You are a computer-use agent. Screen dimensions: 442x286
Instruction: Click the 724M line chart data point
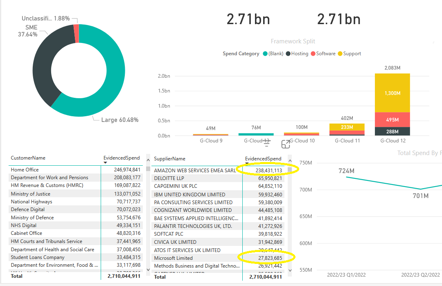[346, 177]
